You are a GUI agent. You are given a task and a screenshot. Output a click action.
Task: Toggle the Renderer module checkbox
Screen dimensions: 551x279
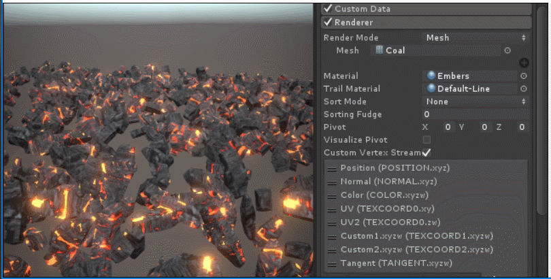328,22
